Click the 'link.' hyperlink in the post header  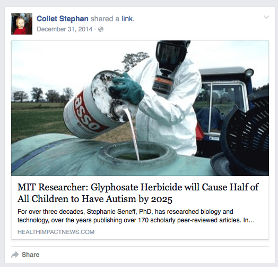coord(128,19)
